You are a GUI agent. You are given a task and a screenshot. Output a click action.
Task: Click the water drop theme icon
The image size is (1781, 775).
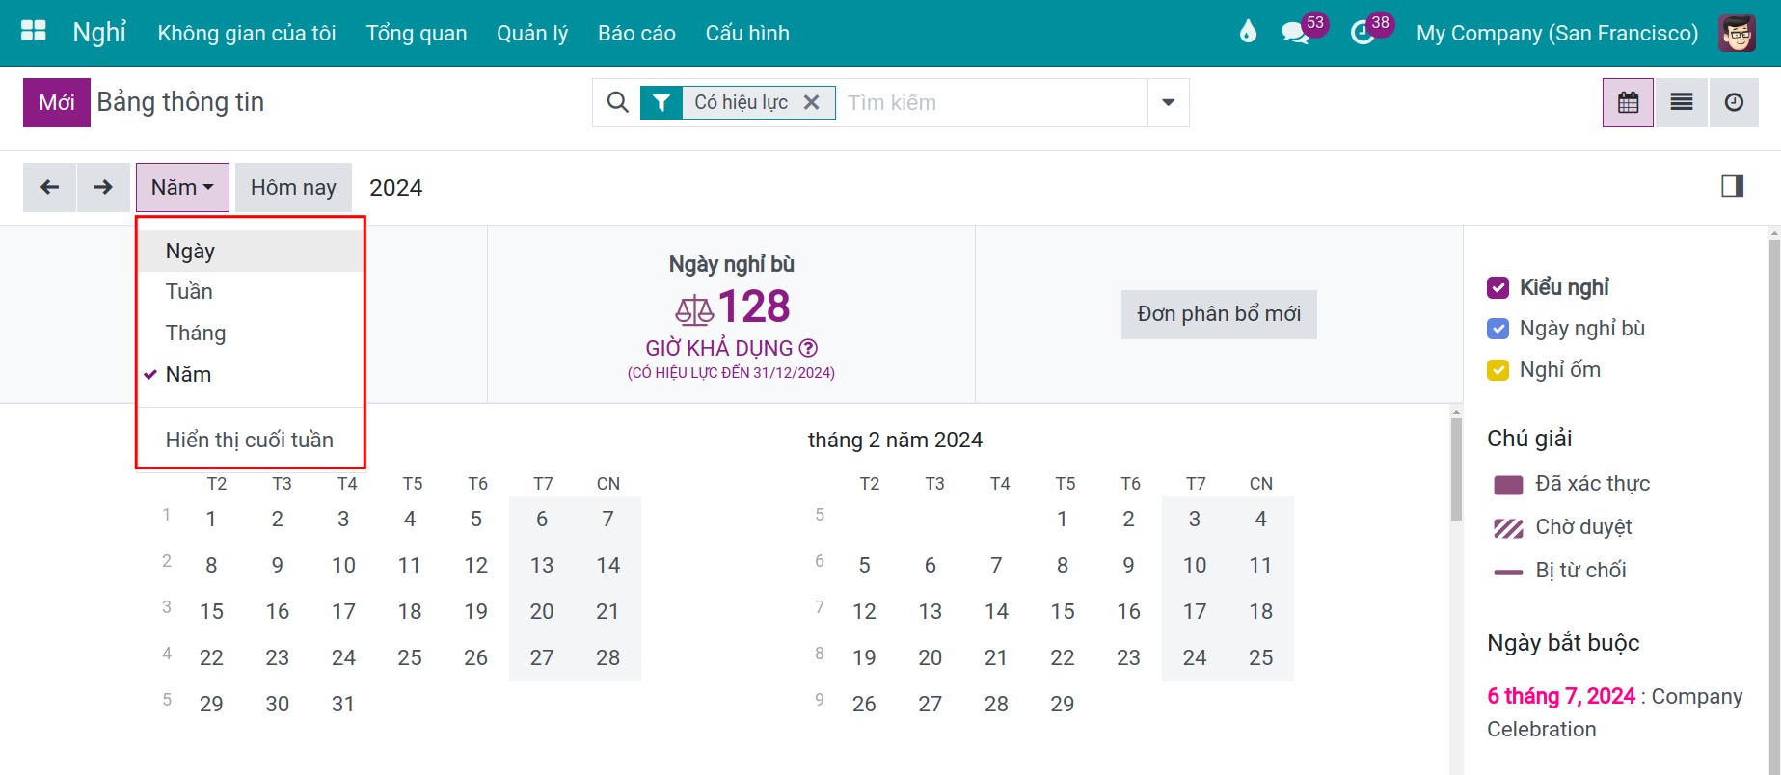pos(1248,33)
